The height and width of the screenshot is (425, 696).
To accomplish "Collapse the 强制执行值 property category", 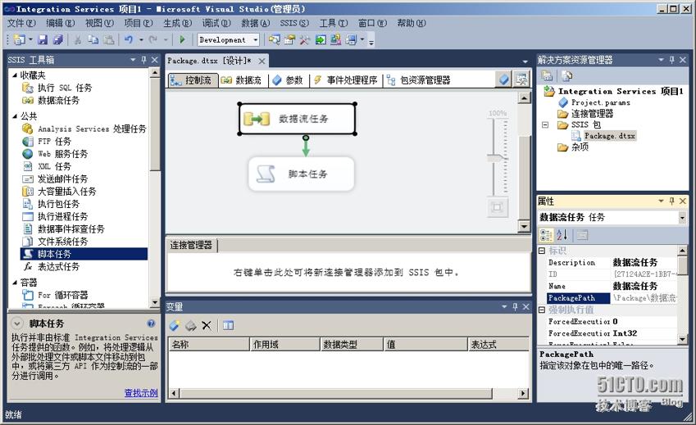I will 542,310.
